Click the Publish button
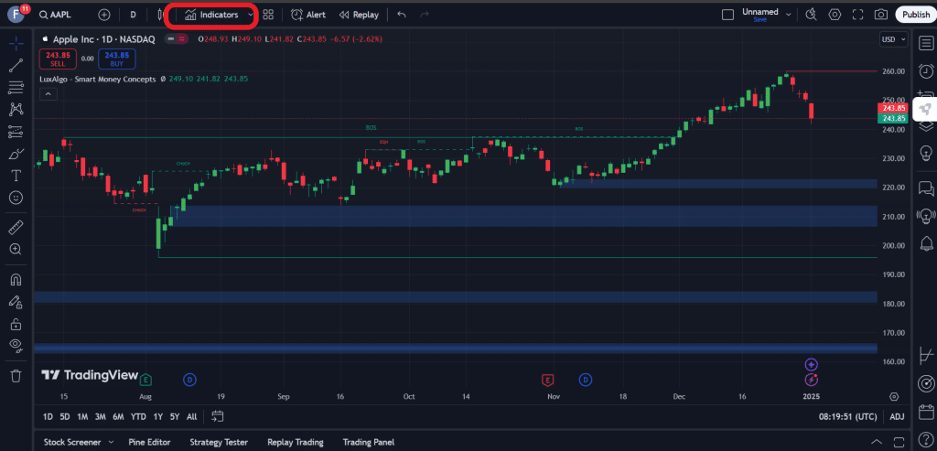This screenshot has width=937, height=451. click(x=915, y=15)
